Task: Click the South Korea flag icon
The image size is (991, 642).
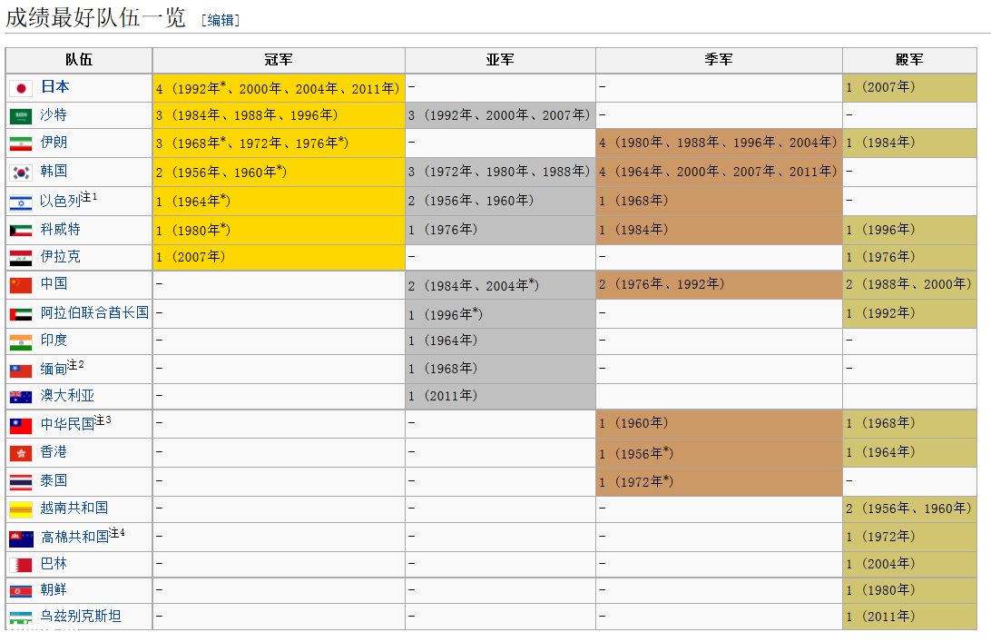Action: tap(21, 172)
